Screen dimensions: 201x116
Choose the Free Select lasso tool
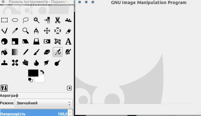pos(26,20)
